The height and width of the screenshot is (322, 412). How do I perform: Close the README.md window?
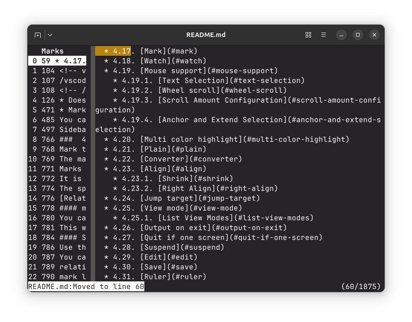coord(374,35)
